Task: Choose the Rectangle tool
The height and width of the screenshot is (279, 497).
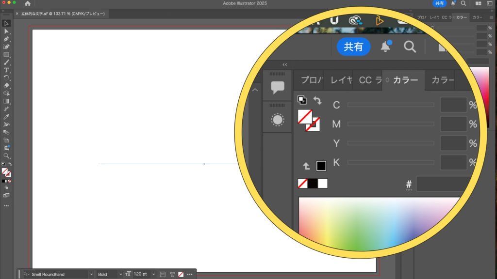Action: pyautogui.click(x=6, y=54)
